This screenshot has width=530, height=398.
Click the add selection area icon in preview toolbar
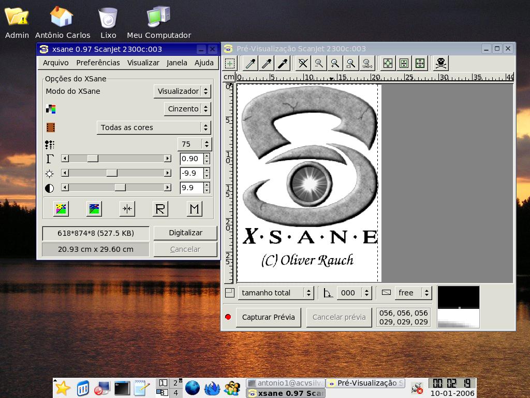(x=230, y=63)
